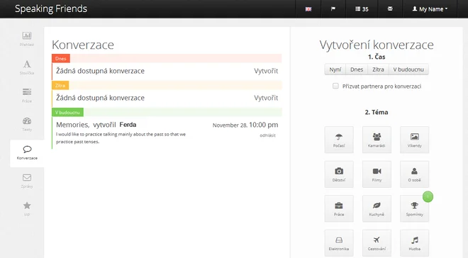This screenshot has height=258, width=468.
Task: Choose the Cestování airplane topic
Action: (377, 243)
